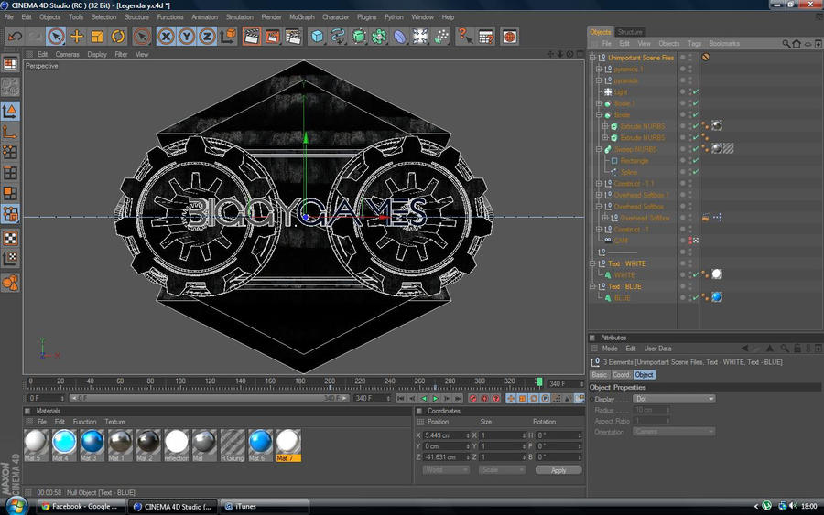824x515 pixels.
Task: Open the NURBS generator icon
Action: 358,37
